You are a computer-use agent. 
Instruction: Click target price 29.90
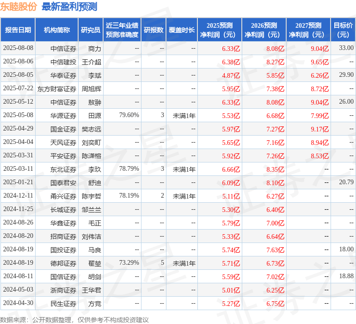(346, 75)
